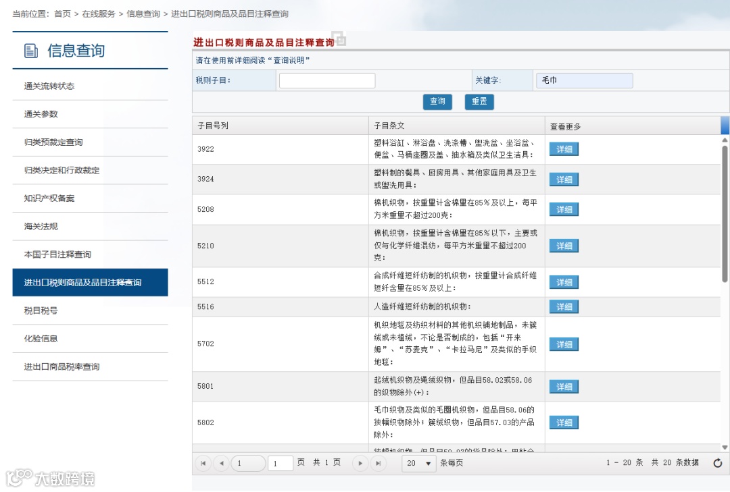Open 化验信息 sidebar item
Viewport: 730px width, 492px height.
pos(90,339)
